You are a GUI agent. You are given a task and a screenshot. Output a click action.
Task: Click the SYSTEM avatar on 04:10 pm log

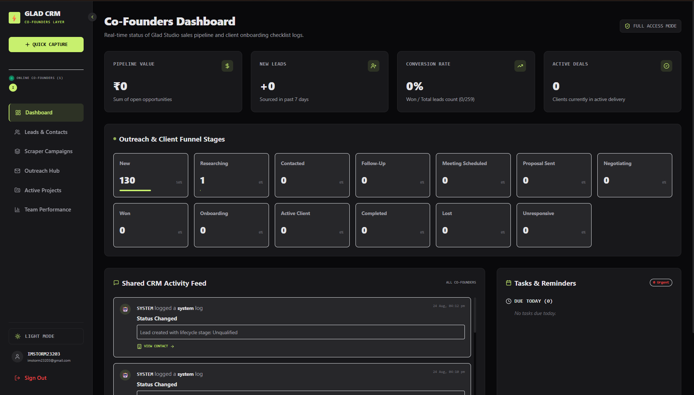point(125,375)
